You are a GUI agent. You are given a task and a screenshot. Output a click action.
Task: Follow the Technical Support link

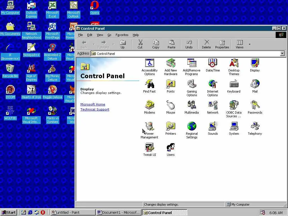(95, 109)
